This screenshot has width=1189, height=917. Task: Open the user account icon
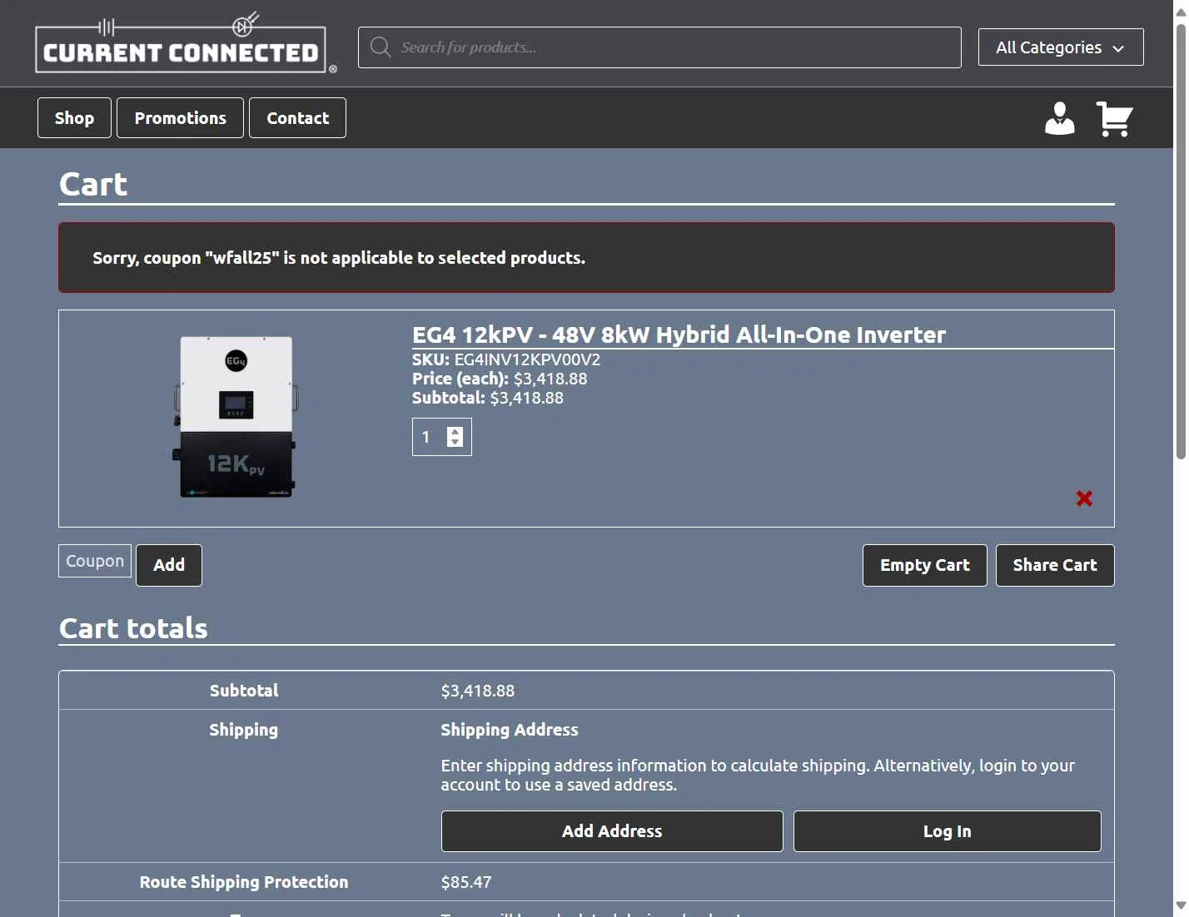click(x=1059, y=118)
